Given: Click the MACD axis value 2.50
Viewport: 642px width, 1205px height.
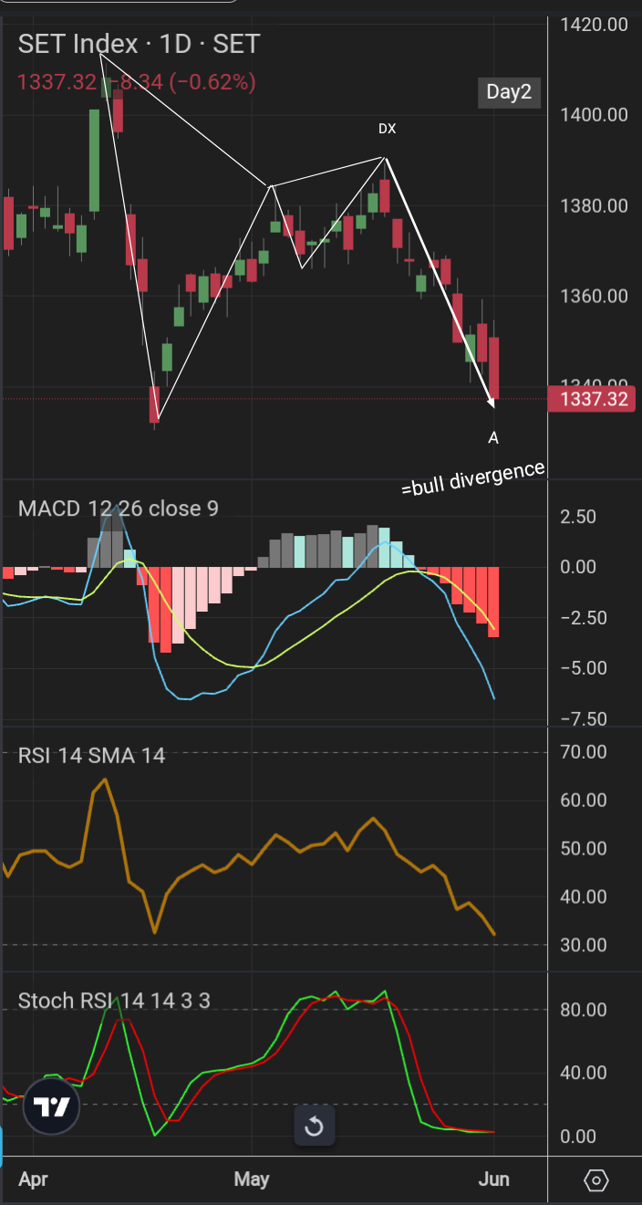Looking at the screenshot, I should point(580,517).
